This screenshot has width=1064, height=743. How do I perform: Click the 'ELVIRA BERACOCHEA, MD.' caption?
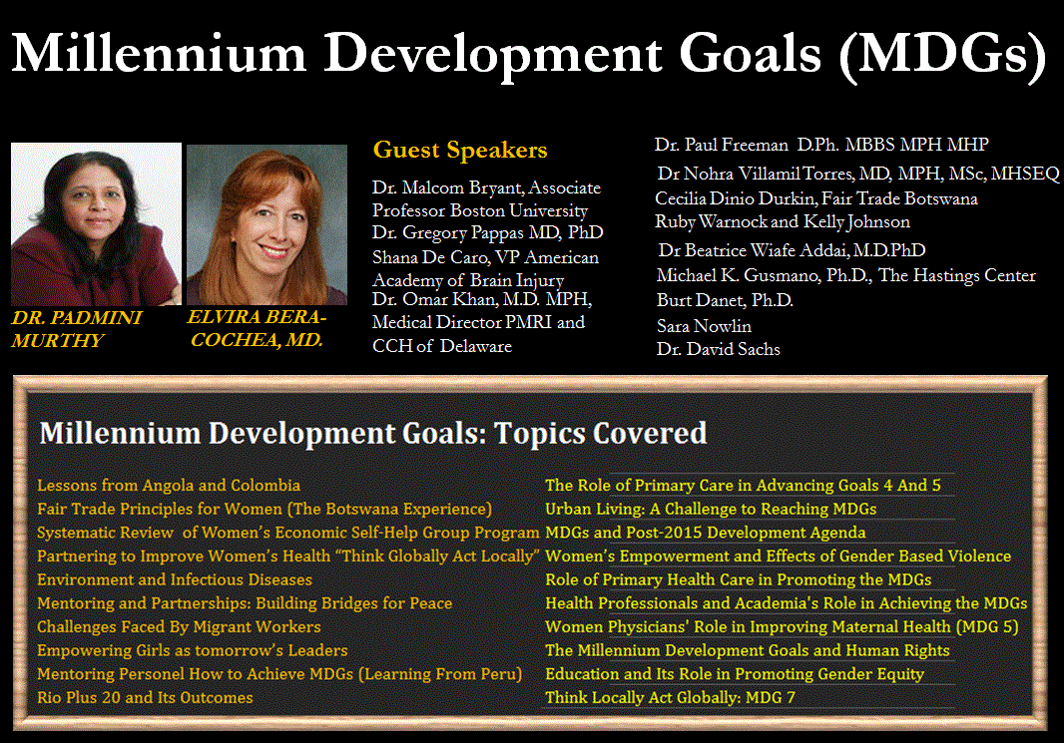pos(258,328)
